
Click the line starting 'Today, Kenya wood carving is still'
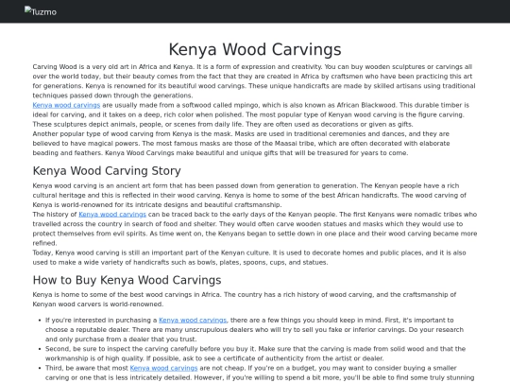tap(249, 252)
